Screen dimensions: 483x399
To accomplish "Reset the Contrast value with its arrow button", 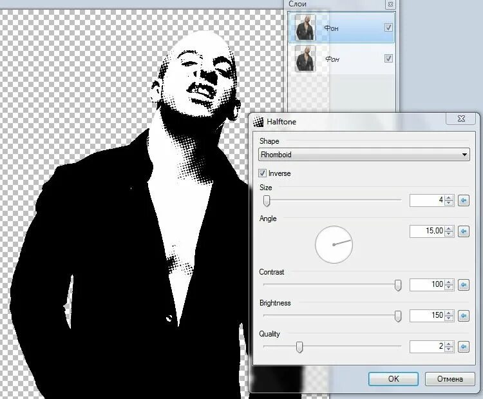I will pos(463,285).
